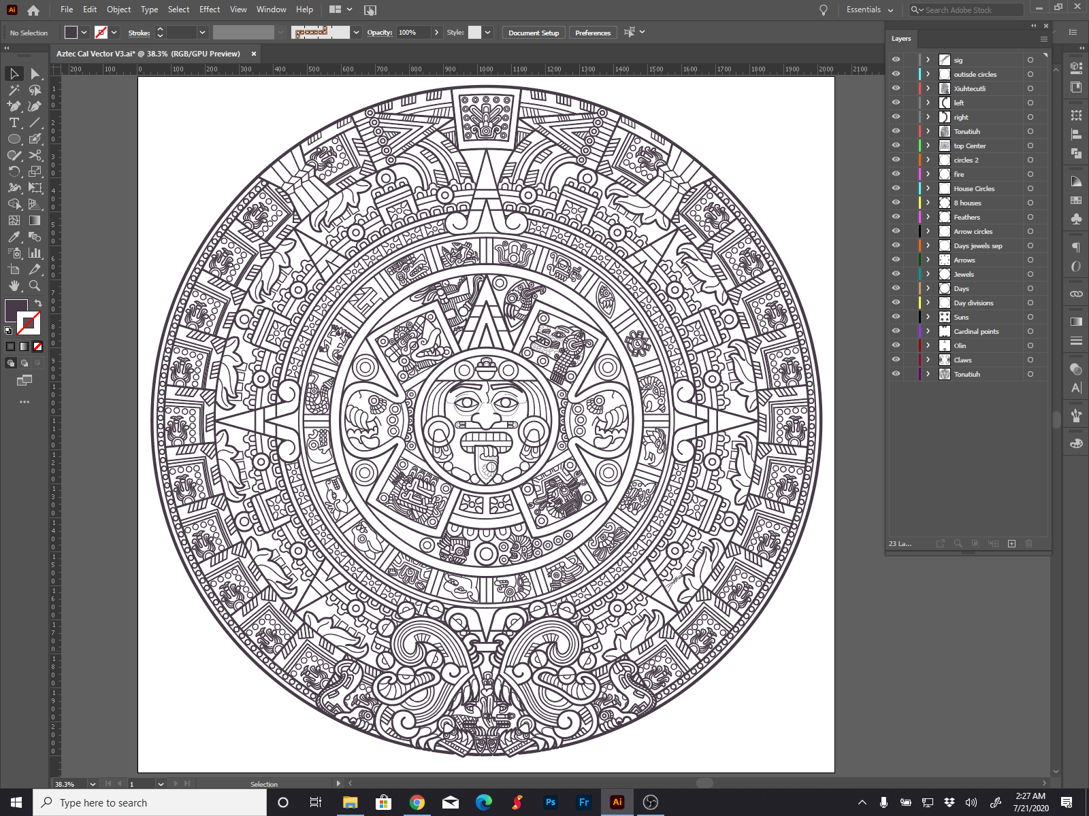This screenshot has width=1089, height=816.
Task: Select the Selection tool arrow
Action: 14,73
